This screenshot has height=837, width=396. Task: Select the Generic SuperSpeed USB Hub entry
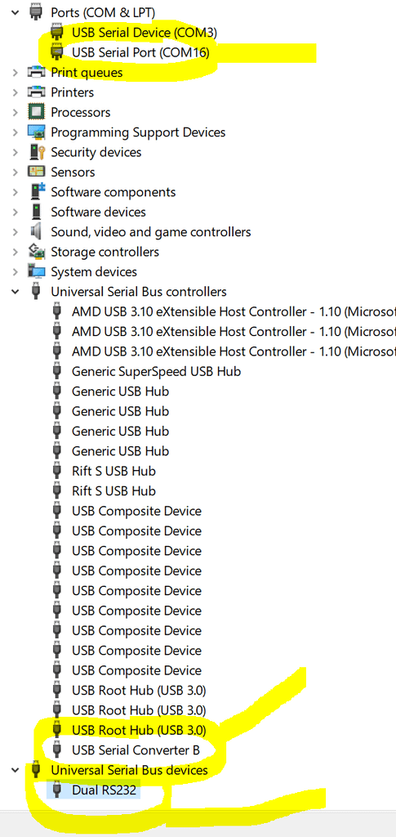coord(156,371)
